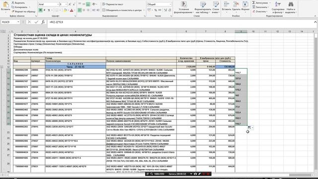
Task: Click the formula bar Cancel (X) icon
Action: point(29,22)
